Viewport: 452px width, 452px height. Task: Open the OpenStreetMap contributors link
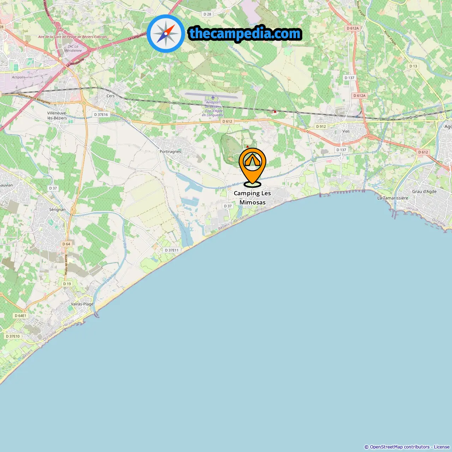coord(400,447)
